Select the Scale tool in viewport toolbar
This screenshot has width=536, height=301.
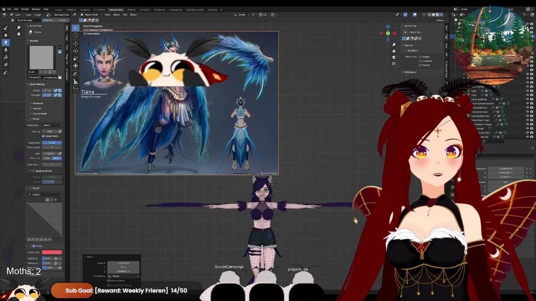[75, 58]
